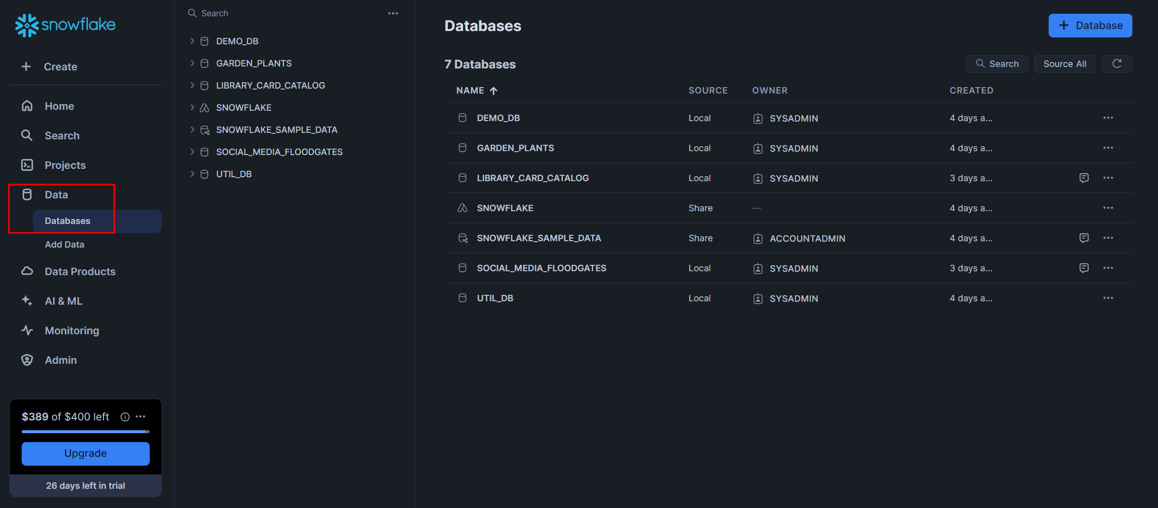This screenshot has width=1158, height=508.
Task: Click the Upgrade button
Action: click(x=86, y=453)
